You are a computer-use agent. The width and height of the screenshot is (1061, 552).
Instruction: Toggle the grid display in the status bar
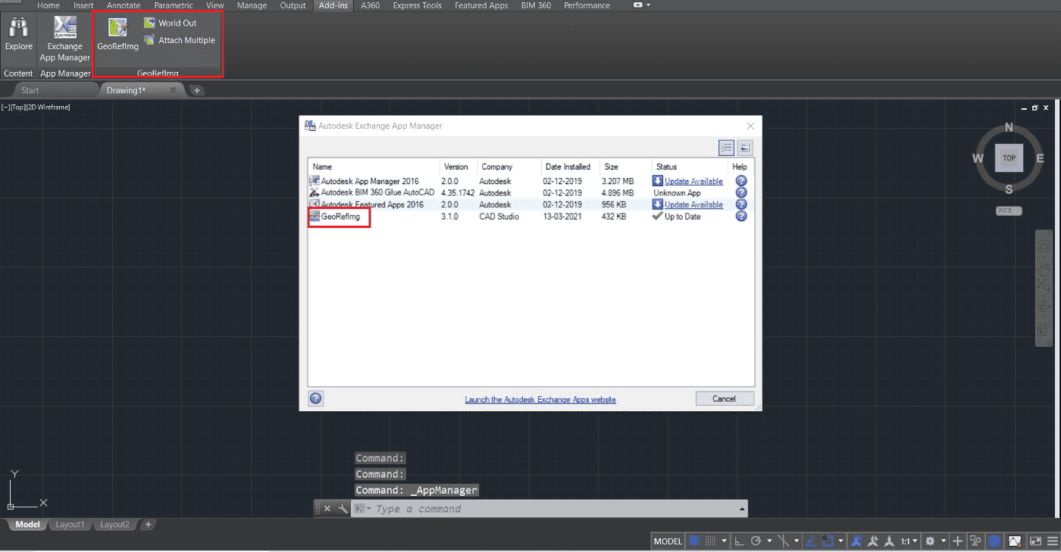coord(694,541)
